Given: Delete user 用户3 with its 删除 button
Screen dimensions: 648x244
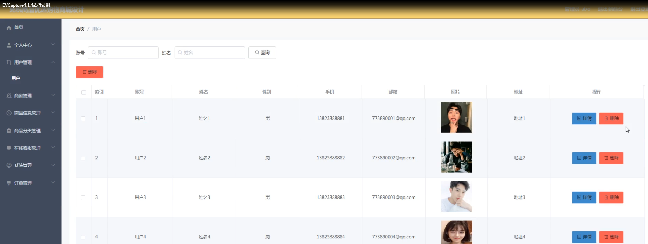Looking at the screenshot, I should pos(611,198).
